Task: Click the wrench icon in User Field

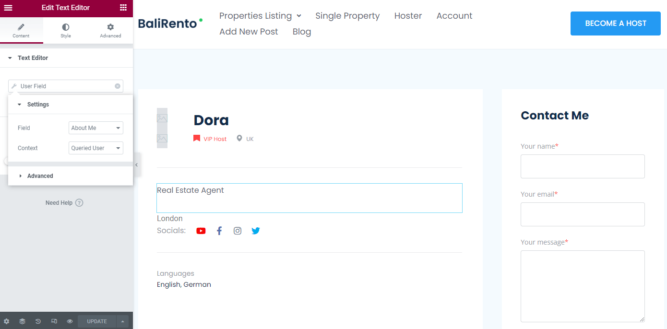Action: pyautogui.click(x=14, y=86)
